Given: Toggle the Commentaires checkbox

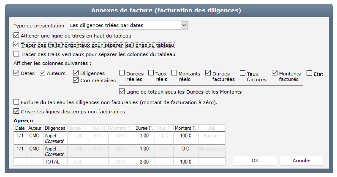Looking at the screenshot, I should coord(76,80).
